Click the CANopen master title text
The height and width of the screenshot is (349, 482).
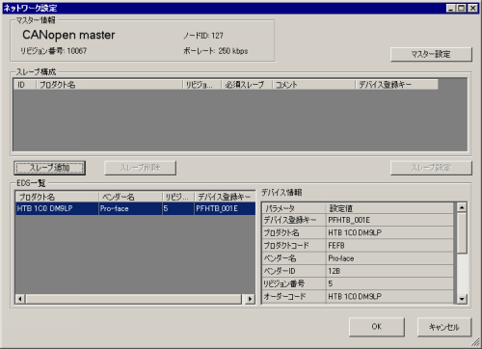pos(68,35)
